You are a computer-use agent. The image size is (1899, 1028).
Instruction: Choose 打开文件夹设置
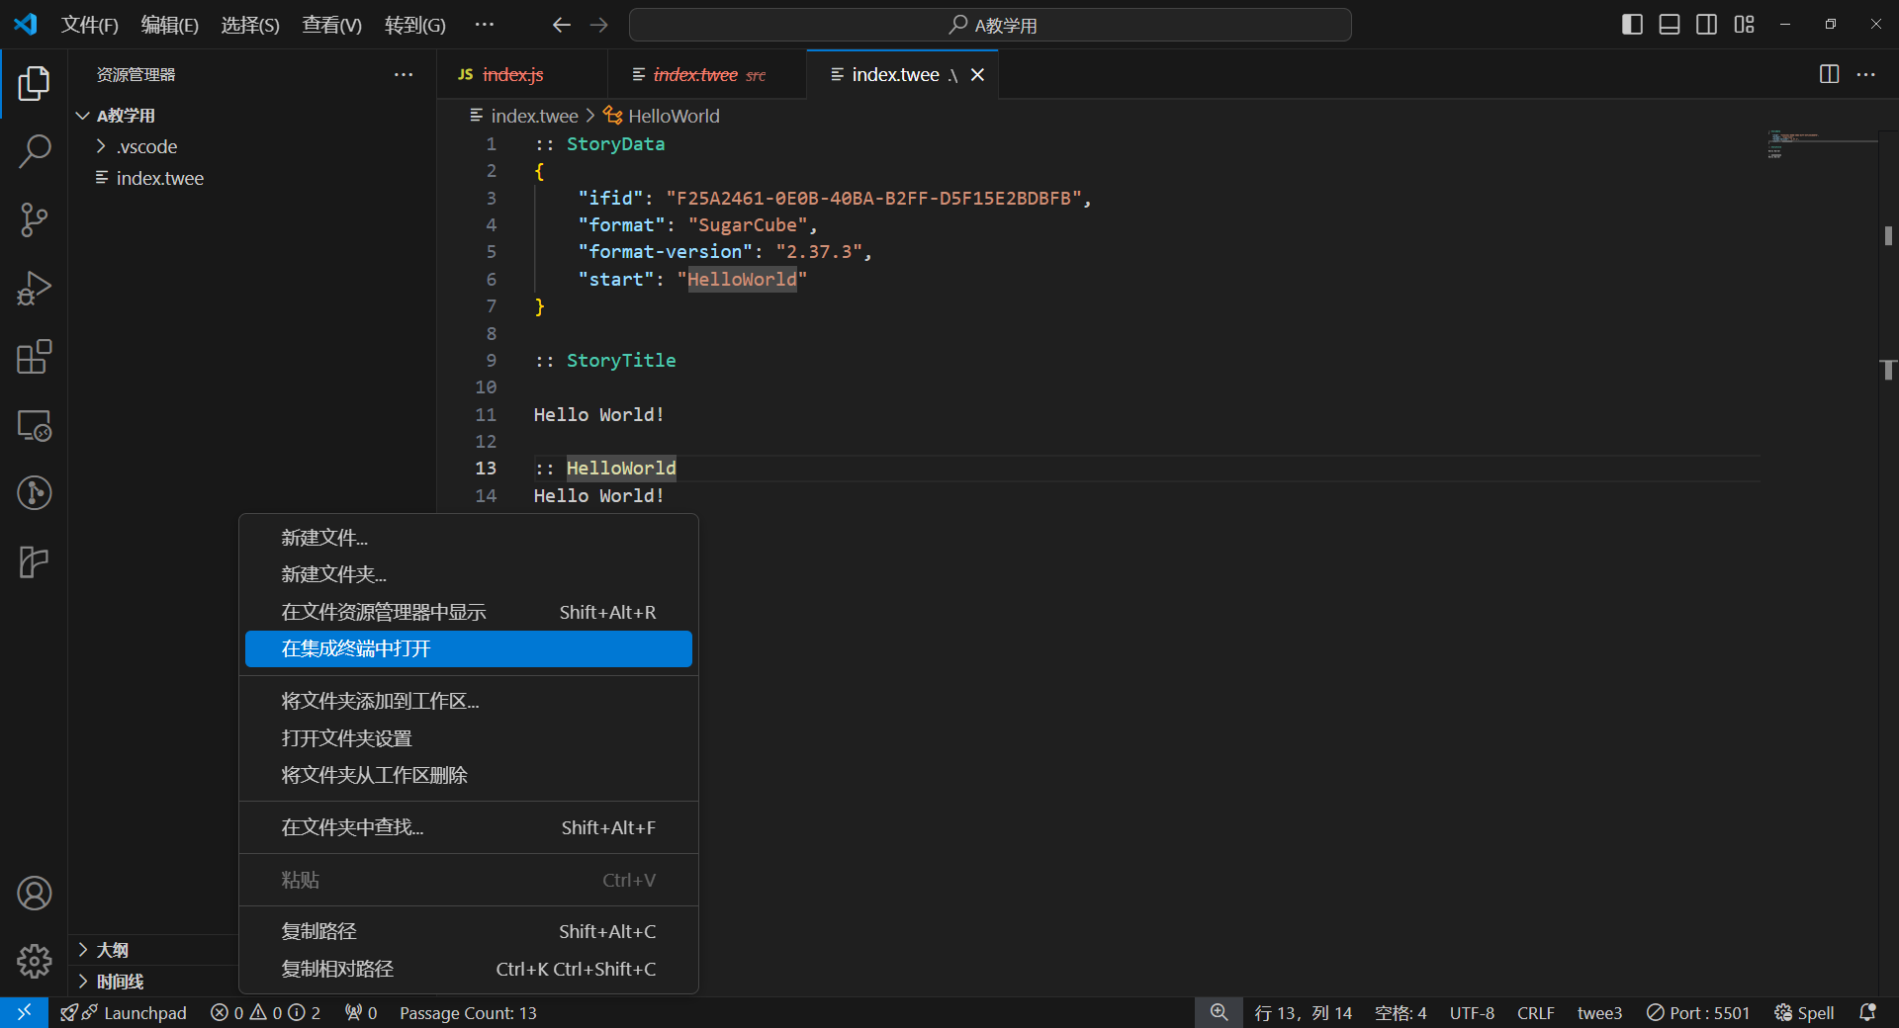tap(469, 738)
